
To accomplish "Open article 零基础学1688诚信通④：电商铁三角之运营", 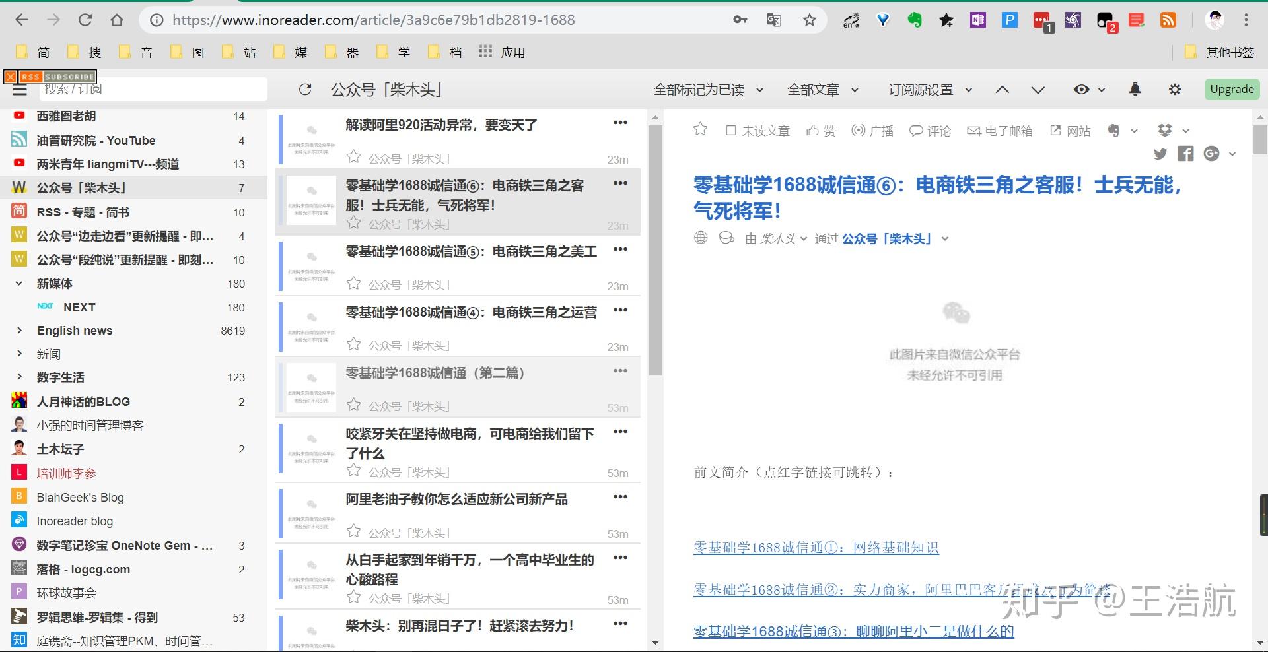I will coord(471,312).
